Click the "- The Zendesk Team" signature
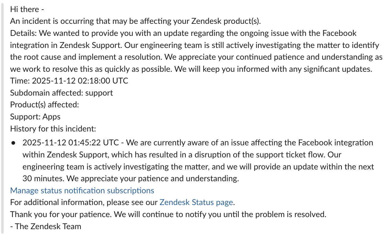Screen dimensions: 386x234 pos(46,226)
